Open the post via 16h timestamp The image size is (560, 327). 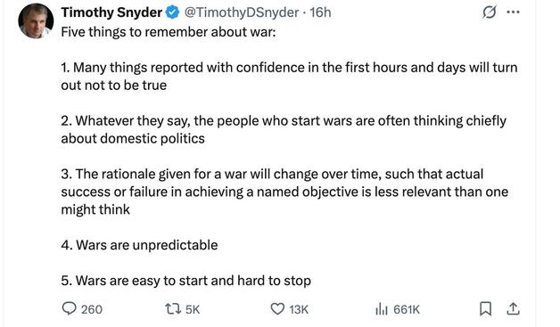click(x=320, y=12)
